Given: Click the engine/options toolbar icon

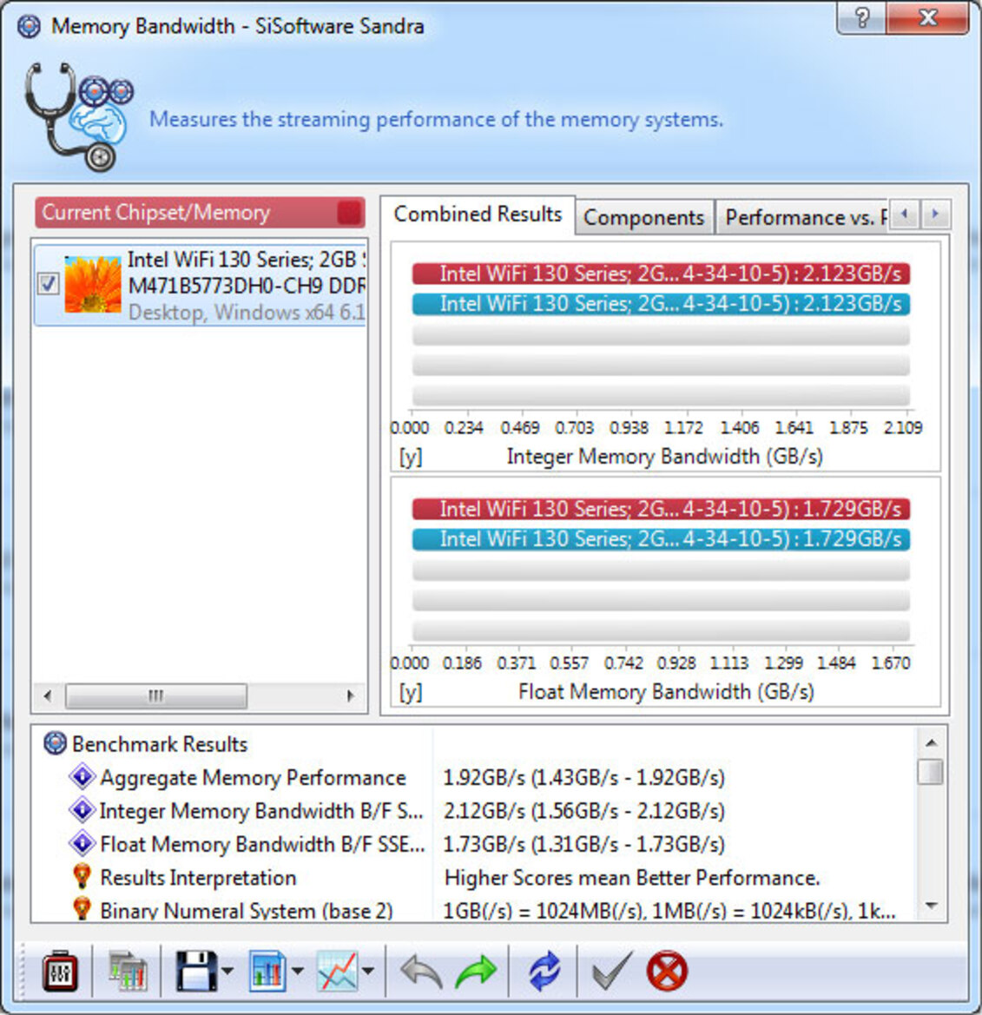Looking at the screenshot, I should 60,971.
